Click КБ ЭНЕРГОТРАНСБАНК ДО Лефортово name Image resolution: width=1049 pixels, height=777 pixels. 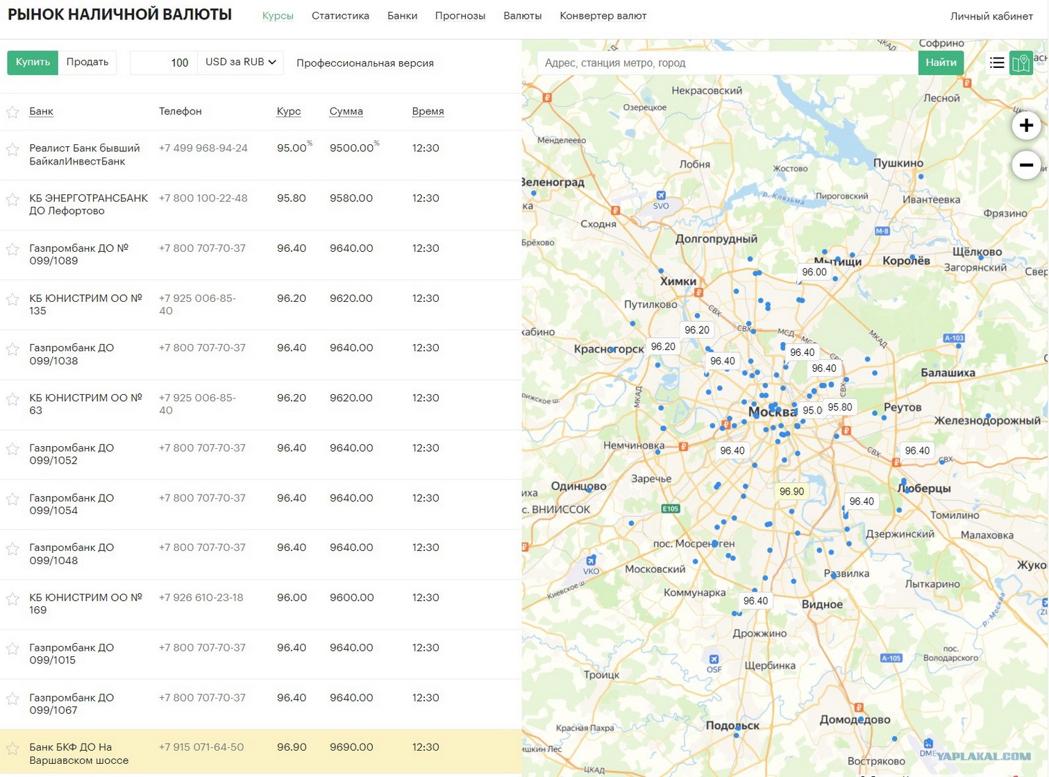(89, 205)
